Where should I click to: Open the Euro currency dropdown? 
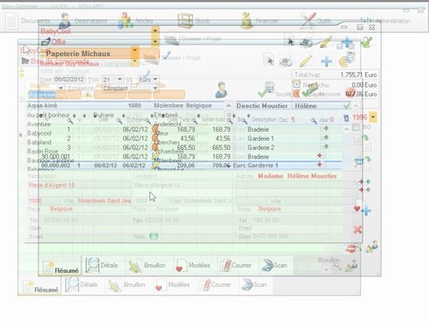click(x=156, y=79)
